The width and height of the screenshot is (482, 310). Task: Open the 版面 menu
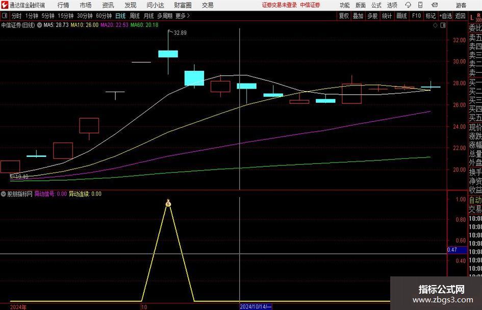361,5
